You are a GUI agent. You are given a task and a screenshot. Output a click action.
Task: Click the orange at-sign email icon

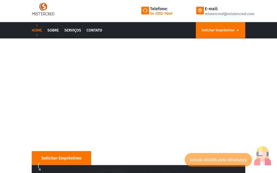pyautogui.click(x=200, y=11)
